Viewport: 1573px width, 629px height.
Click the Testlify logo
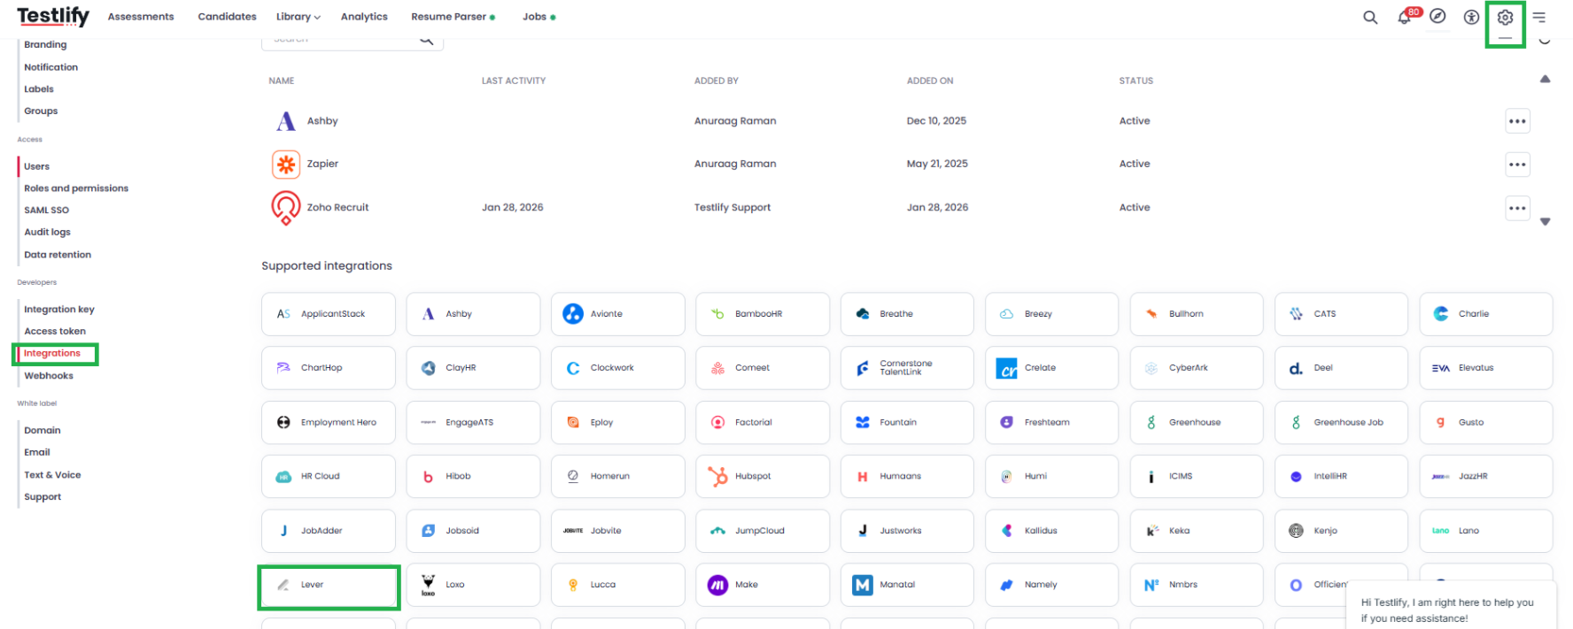coord(53,16)
